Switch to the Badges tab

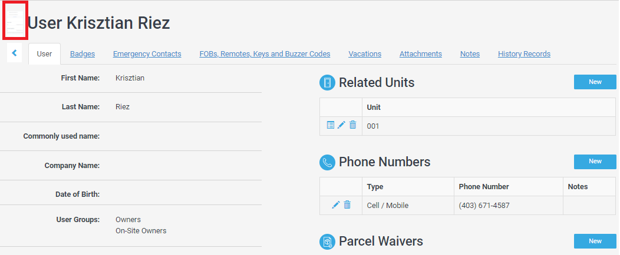83,54
